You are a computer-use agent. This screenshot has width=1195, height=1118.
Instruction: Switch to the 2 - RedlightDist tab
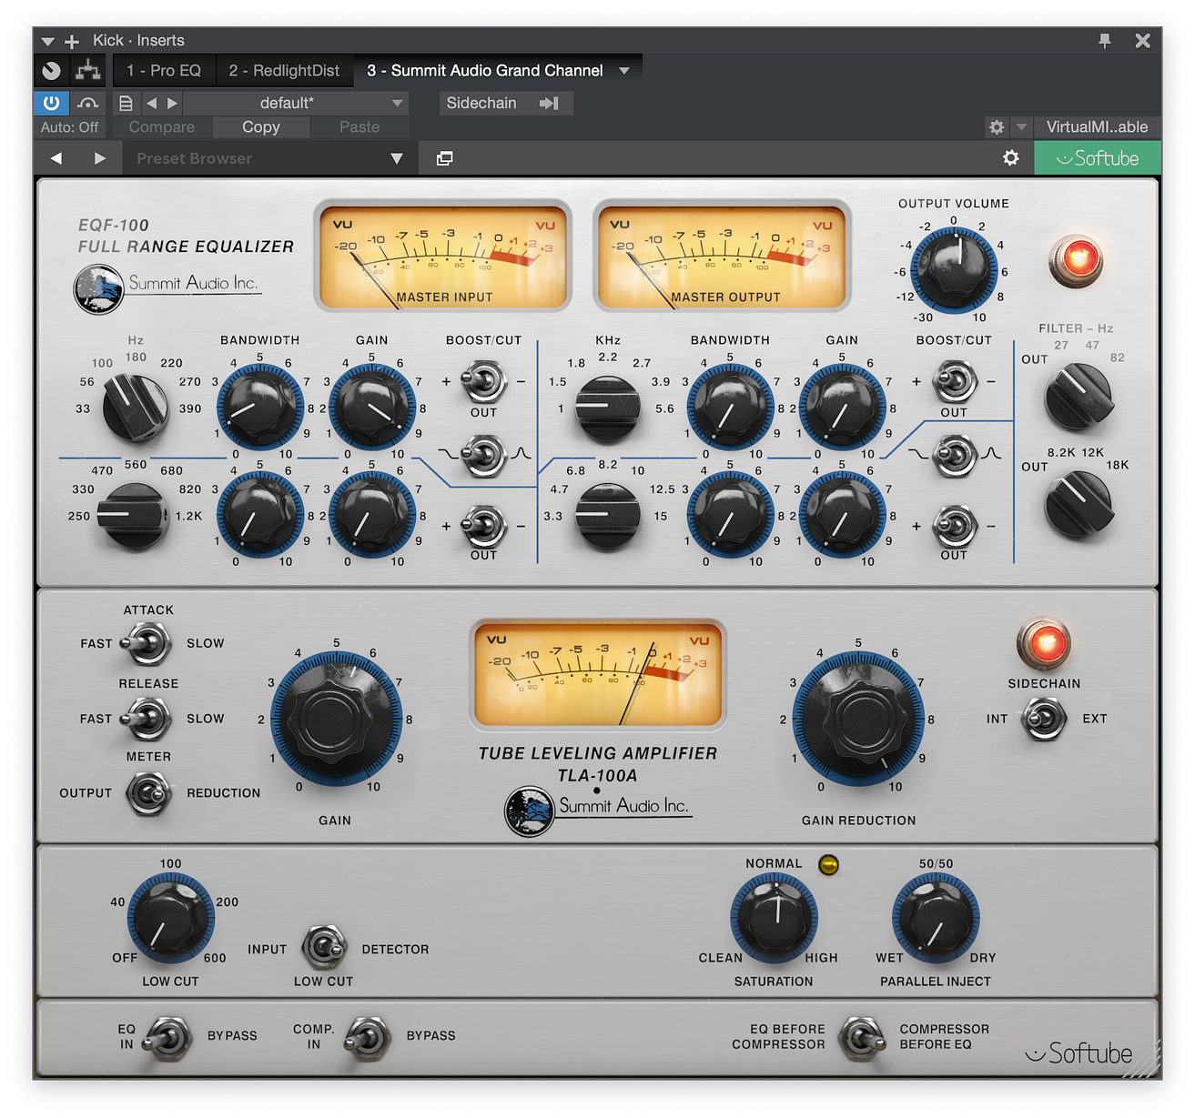[284, 70]
